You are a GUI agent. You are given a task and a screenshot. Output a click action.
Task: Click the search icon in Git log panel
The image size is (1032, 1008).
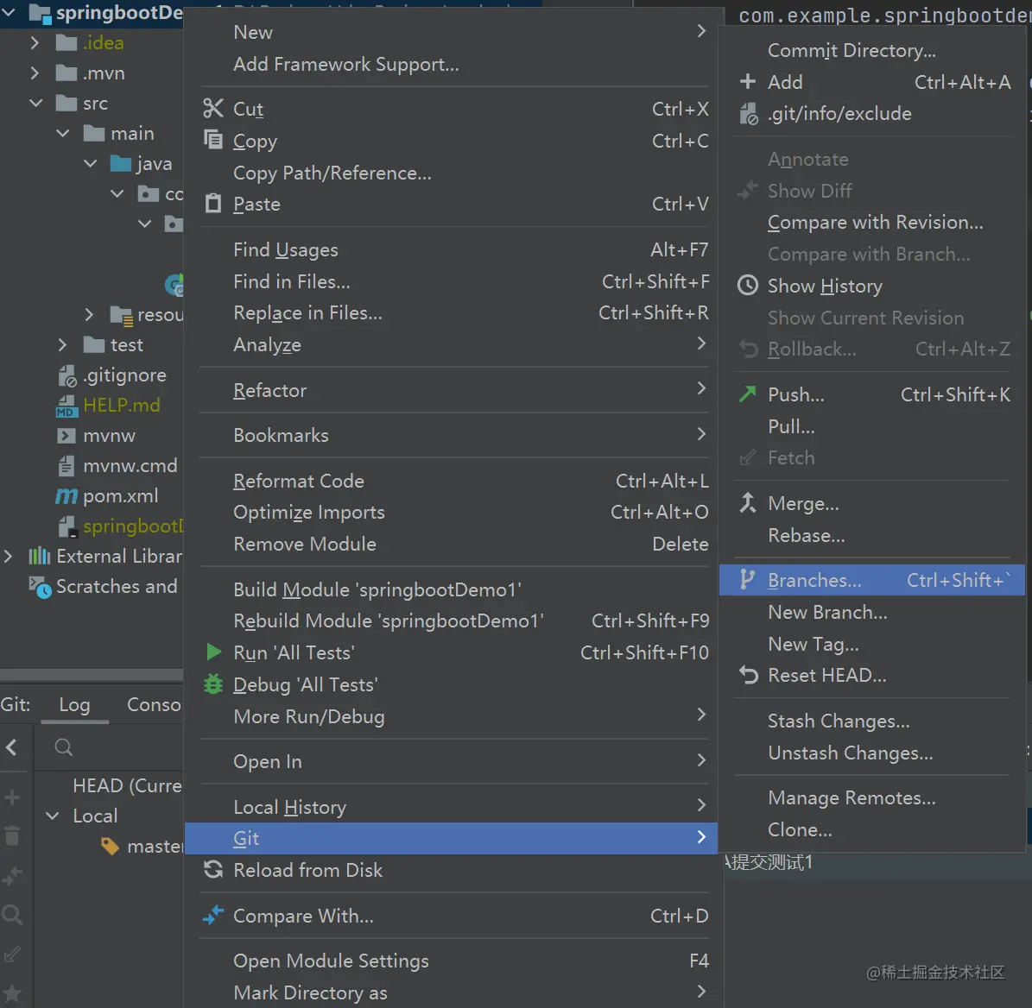[64, 747]
